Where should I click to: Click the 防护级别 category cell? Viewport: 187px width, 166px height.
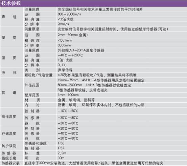click(12, 146)
